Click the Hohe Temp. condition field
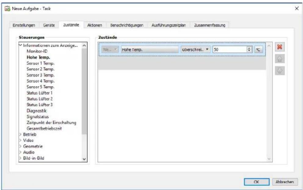The image size is (303, 190). coord(150,49)
